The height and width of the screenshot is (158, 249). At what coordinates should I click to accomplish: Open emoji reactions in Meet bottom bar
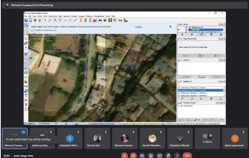pyautogui.click(x=151, y=156)
